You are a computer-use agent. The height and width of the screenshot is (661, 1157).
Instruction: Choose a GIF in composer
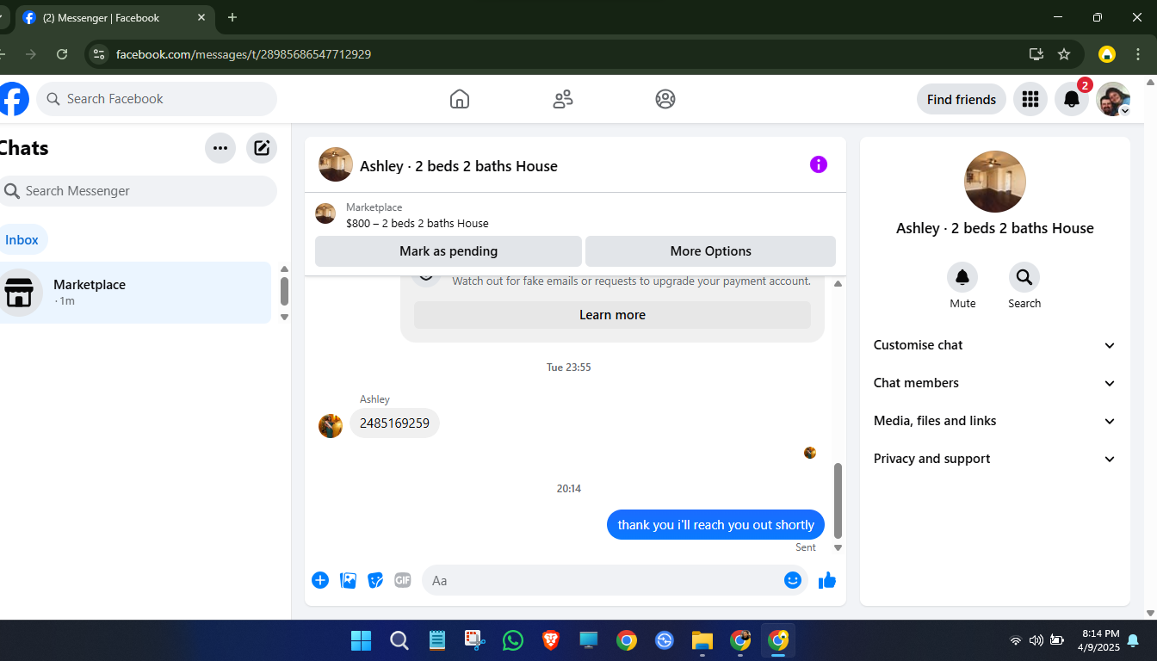coord(403,580)
